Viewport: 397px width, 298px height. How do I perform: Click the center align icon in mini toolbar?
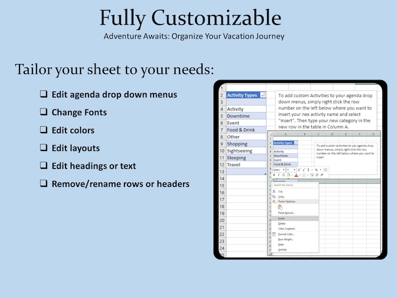pyautogui.click(x=283, y=175)
